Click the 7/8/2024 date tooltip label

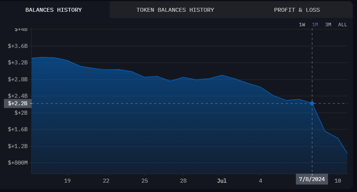click(312, 179)
